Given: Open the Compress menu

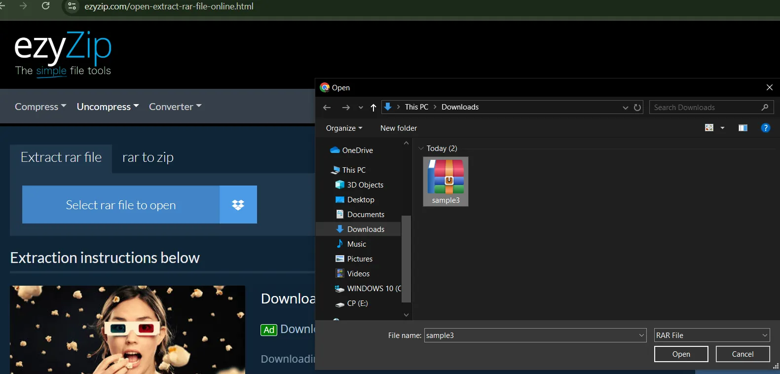Looking at the screenshot, I should pyautogui.click(x=40, y=107).
